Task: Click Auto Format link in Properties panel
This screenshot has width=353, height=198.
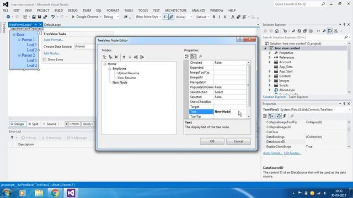Action: (272, 153)
